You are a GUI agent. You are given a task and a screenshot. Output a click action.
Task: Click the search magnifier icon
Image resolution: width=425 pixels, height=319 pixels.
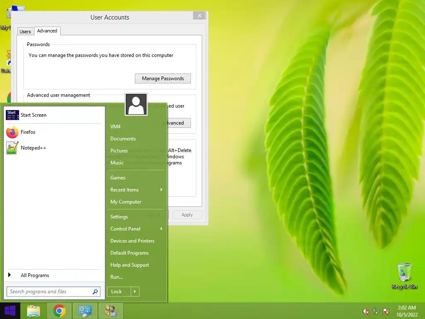(x=95, y=292)
